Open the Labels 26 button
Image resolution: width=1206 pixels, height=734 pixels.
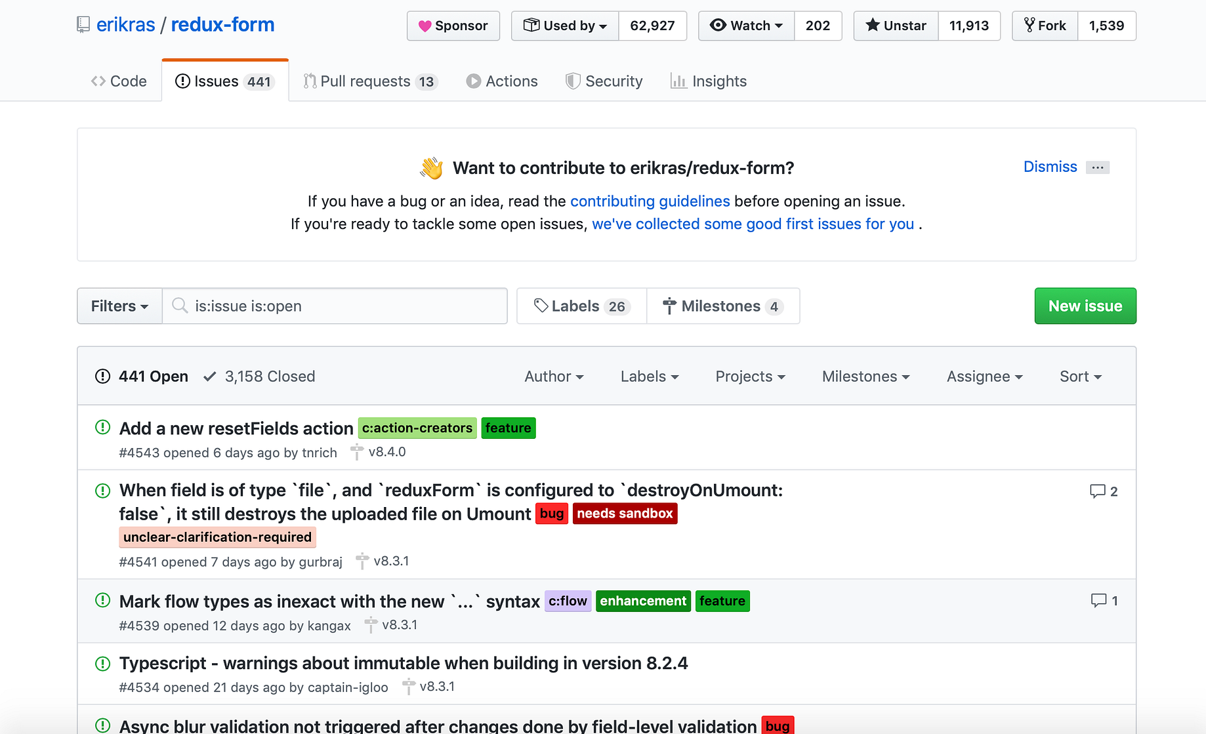click(581, 306)
